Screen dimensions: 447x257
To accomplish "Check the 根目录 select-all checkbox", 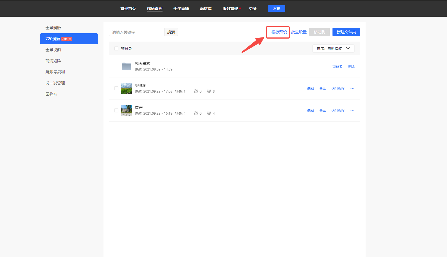I will (x=116, y=48).
